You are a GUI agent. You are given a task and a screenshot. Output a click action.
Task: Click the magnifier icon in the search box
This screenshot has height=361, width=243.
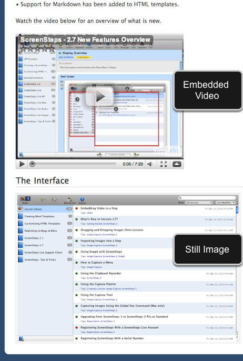pos(180,198)
